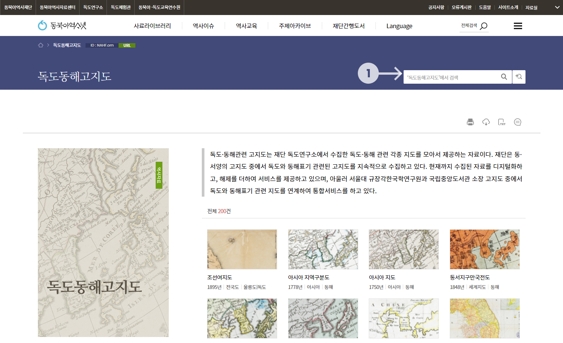Screen dimensions: 563x343
Task: Open the 사료라이브러리 menu
Action: pyautogui.click(x=152, y=26)
